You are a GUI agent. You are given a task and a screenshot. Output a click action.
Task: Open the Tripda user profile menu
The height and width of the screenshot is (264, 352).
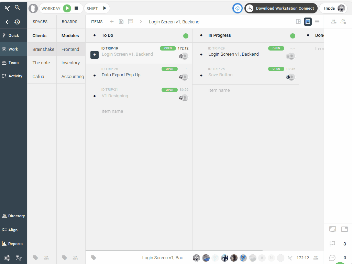click(333, 8)
